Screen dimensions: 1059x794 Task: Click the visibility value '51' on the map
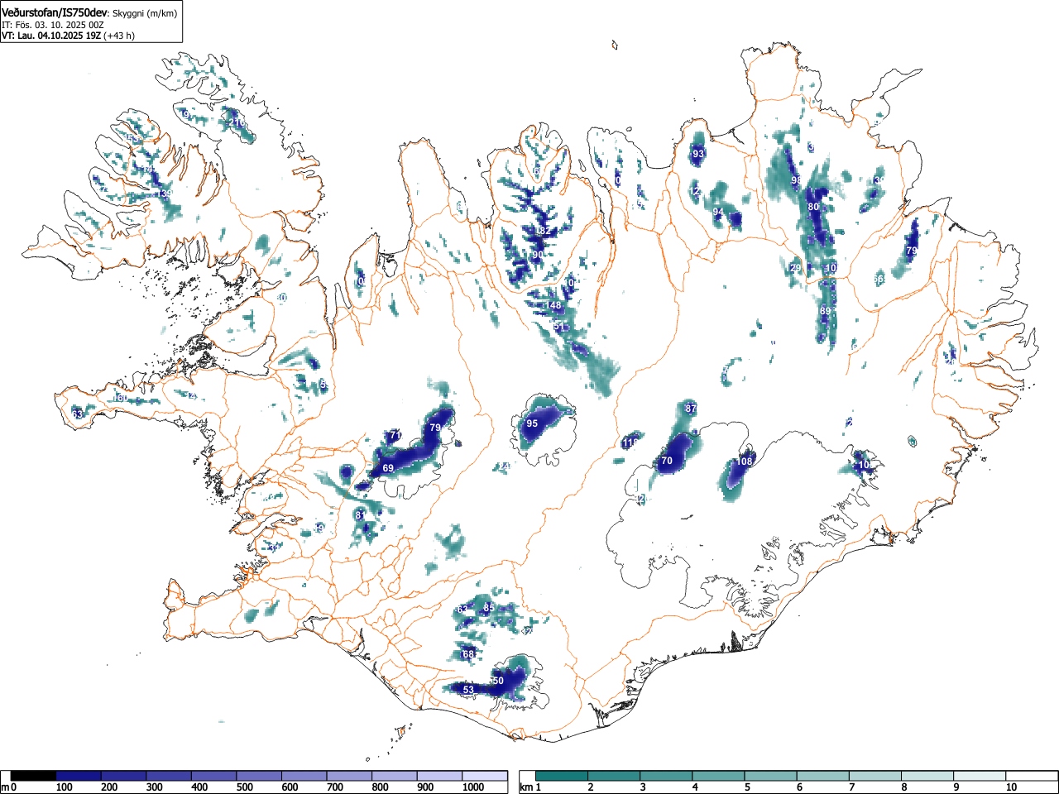pyautogui.click(x=559, y=327)
